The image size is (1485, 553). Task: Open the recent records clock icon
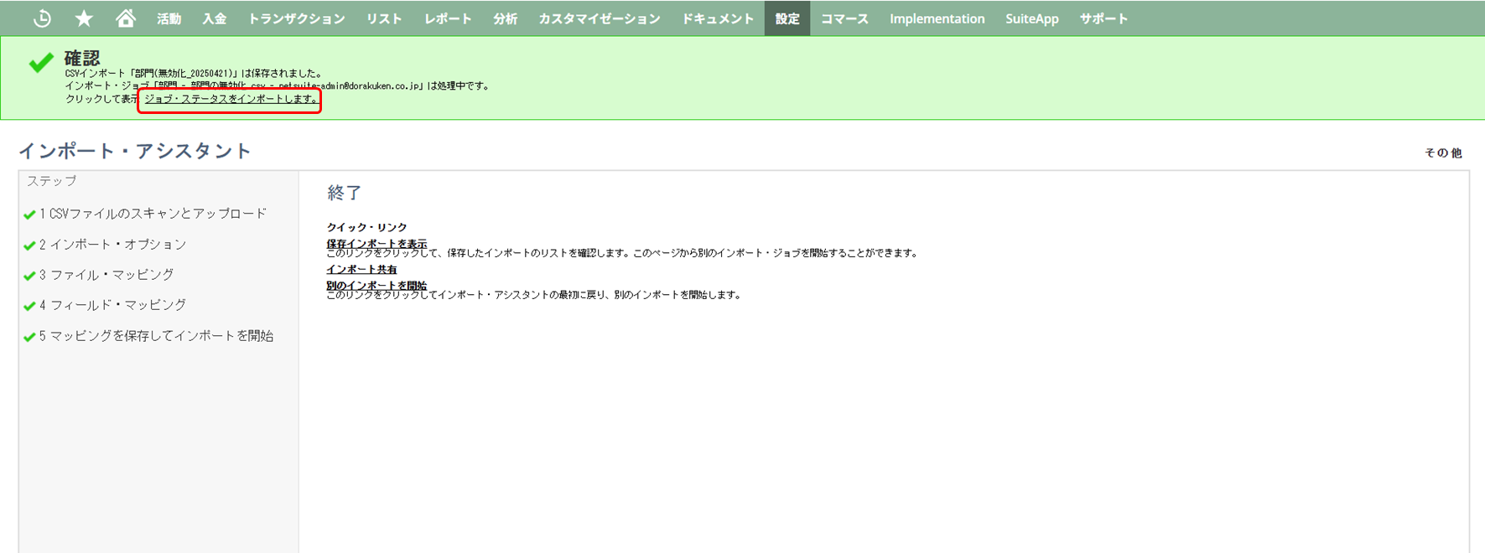[42, 18]
